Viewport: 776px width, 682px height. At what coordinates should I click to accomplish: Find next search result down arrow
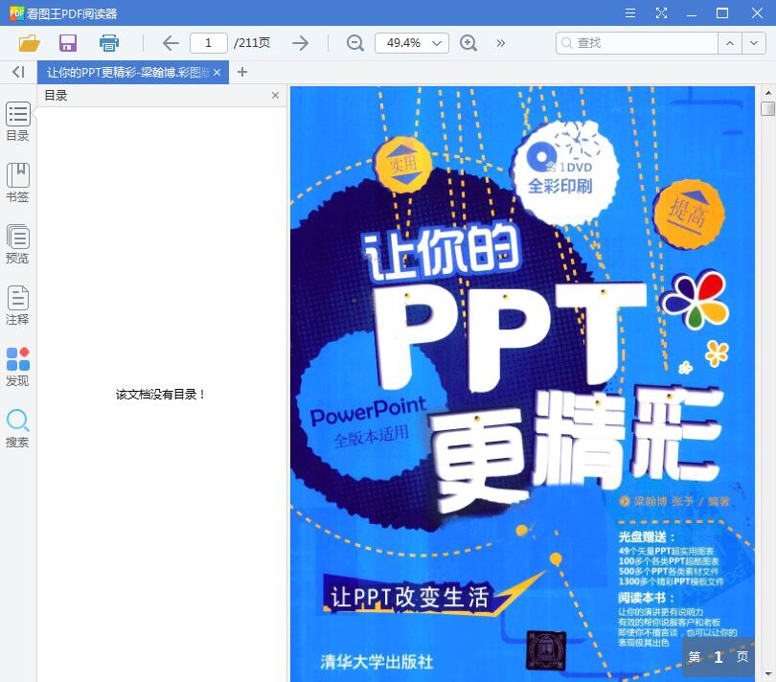coord(754,43)
